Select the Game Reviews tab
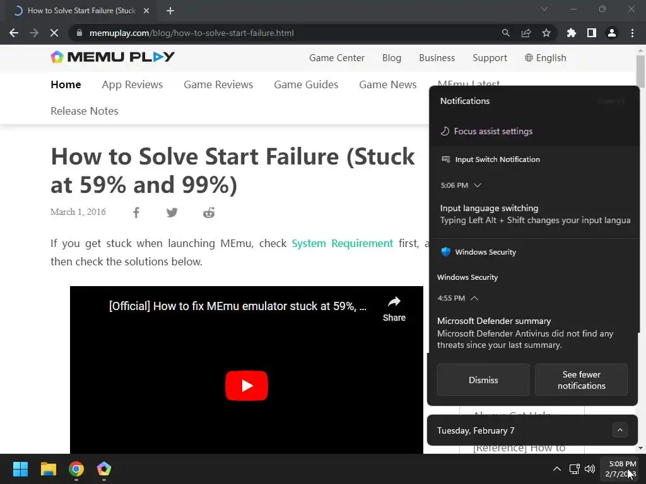The width and height of the screenshot is (646, 484). (218, 84)
